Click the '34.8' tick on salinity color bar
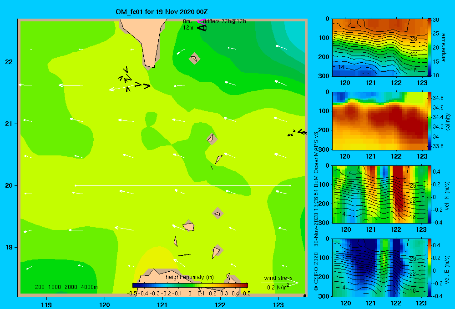The width and height of the screenshot is (455, 309). click(x=438, y=98)
